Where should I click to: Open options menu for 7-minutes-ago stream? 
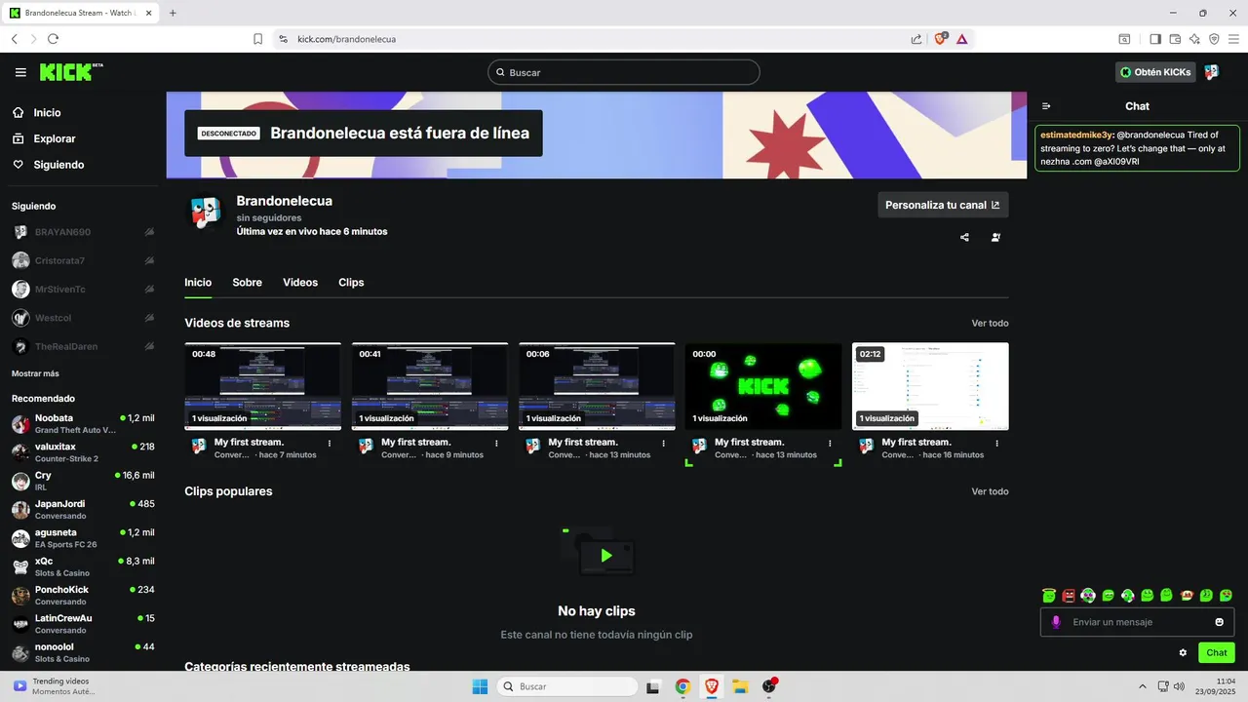(330, 443)
